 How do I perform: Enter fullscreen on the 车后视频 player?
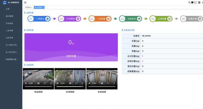coord(45,83)
